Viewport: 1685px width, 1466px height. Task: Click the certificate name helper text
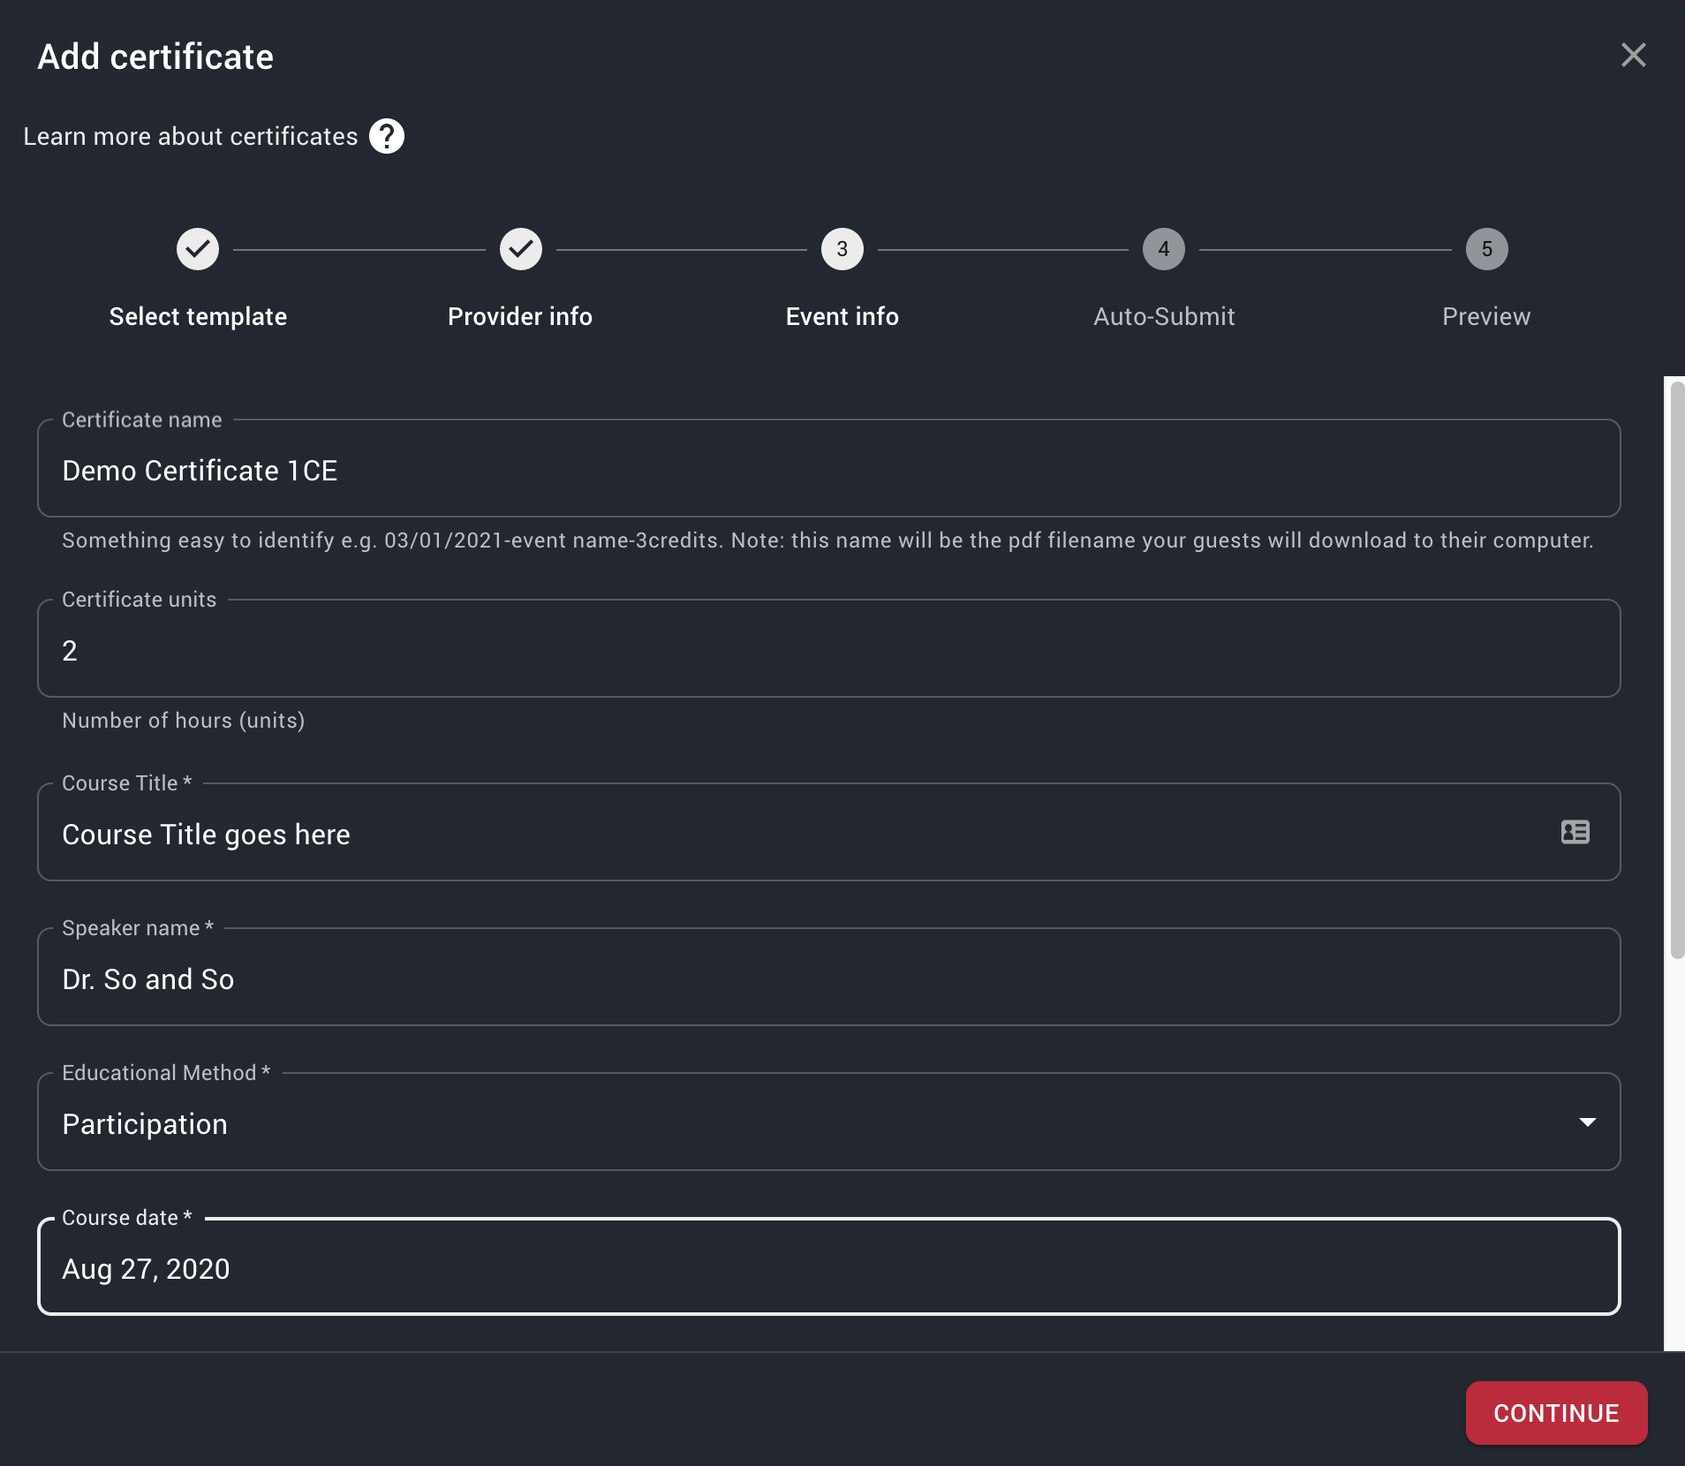click(x=828, y=540)
